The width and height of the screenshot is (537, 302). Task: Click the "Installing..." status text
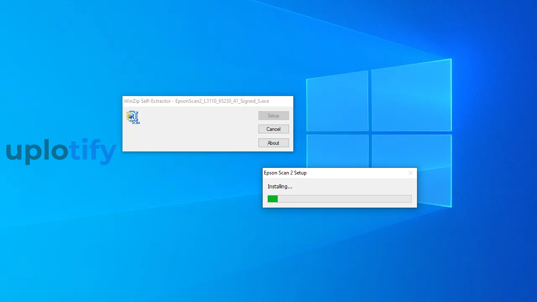pyautogui.click(x=280, y=186)
